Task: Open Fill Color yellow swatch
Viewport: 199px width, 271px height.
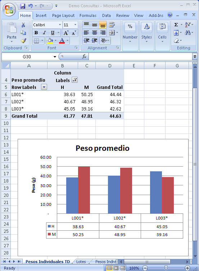Action: pos(50,41)
